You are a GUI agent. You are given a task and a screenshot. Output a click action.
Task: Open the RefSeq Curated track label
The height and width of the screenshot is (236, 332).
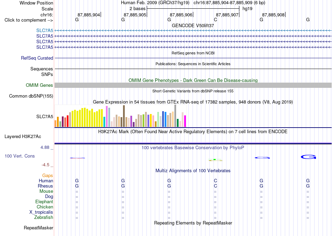point(37,58)
